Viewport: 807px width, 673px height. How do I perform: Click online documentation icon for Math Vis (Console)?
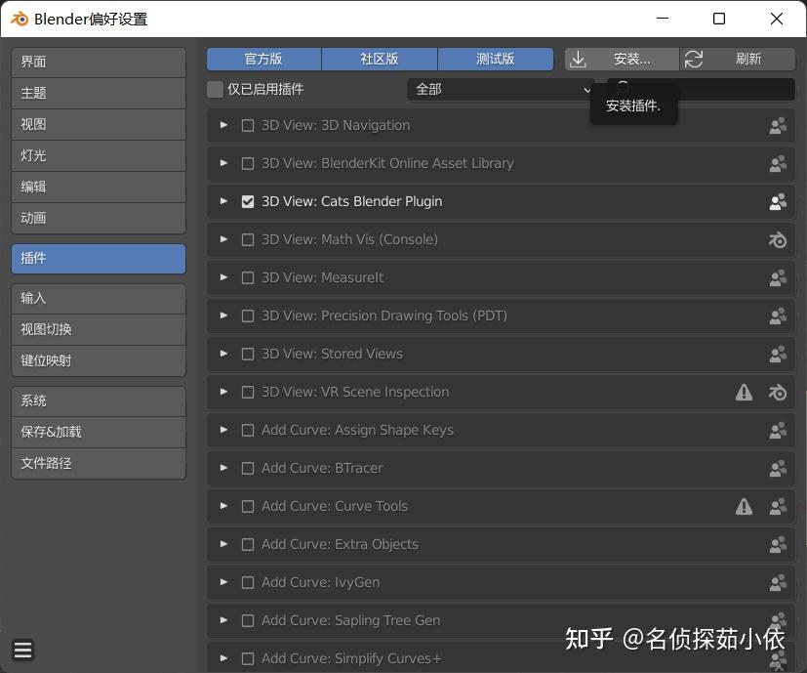(777, 239)
